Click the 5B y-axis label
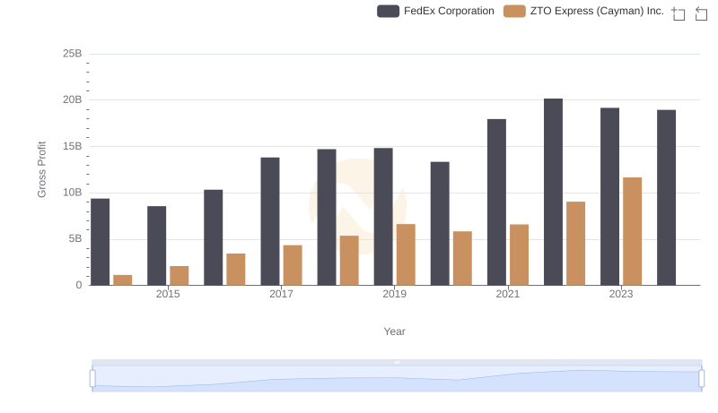Viewport: 718px width, 413px height. (75, 238)
